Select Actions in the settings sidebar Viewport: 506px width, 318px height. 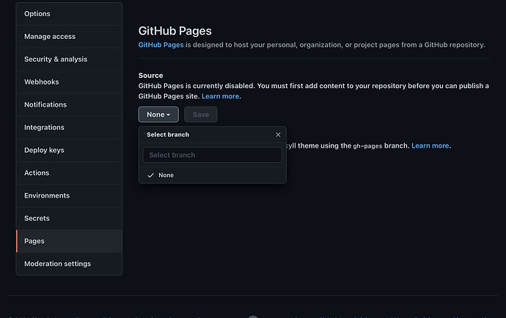pyautogui.click(x=69, y=173)
